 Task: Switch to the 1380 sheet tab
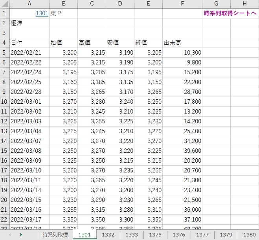coord(250,235)
